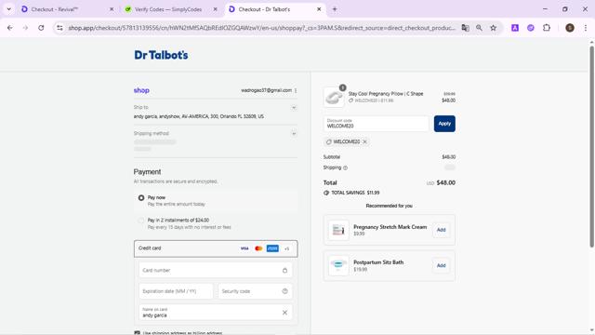Viewport: 595px width, 335px height.
Task: Click Pregnancy Stretch Mark Cream thumbnail
Action: tap(338, 230)
